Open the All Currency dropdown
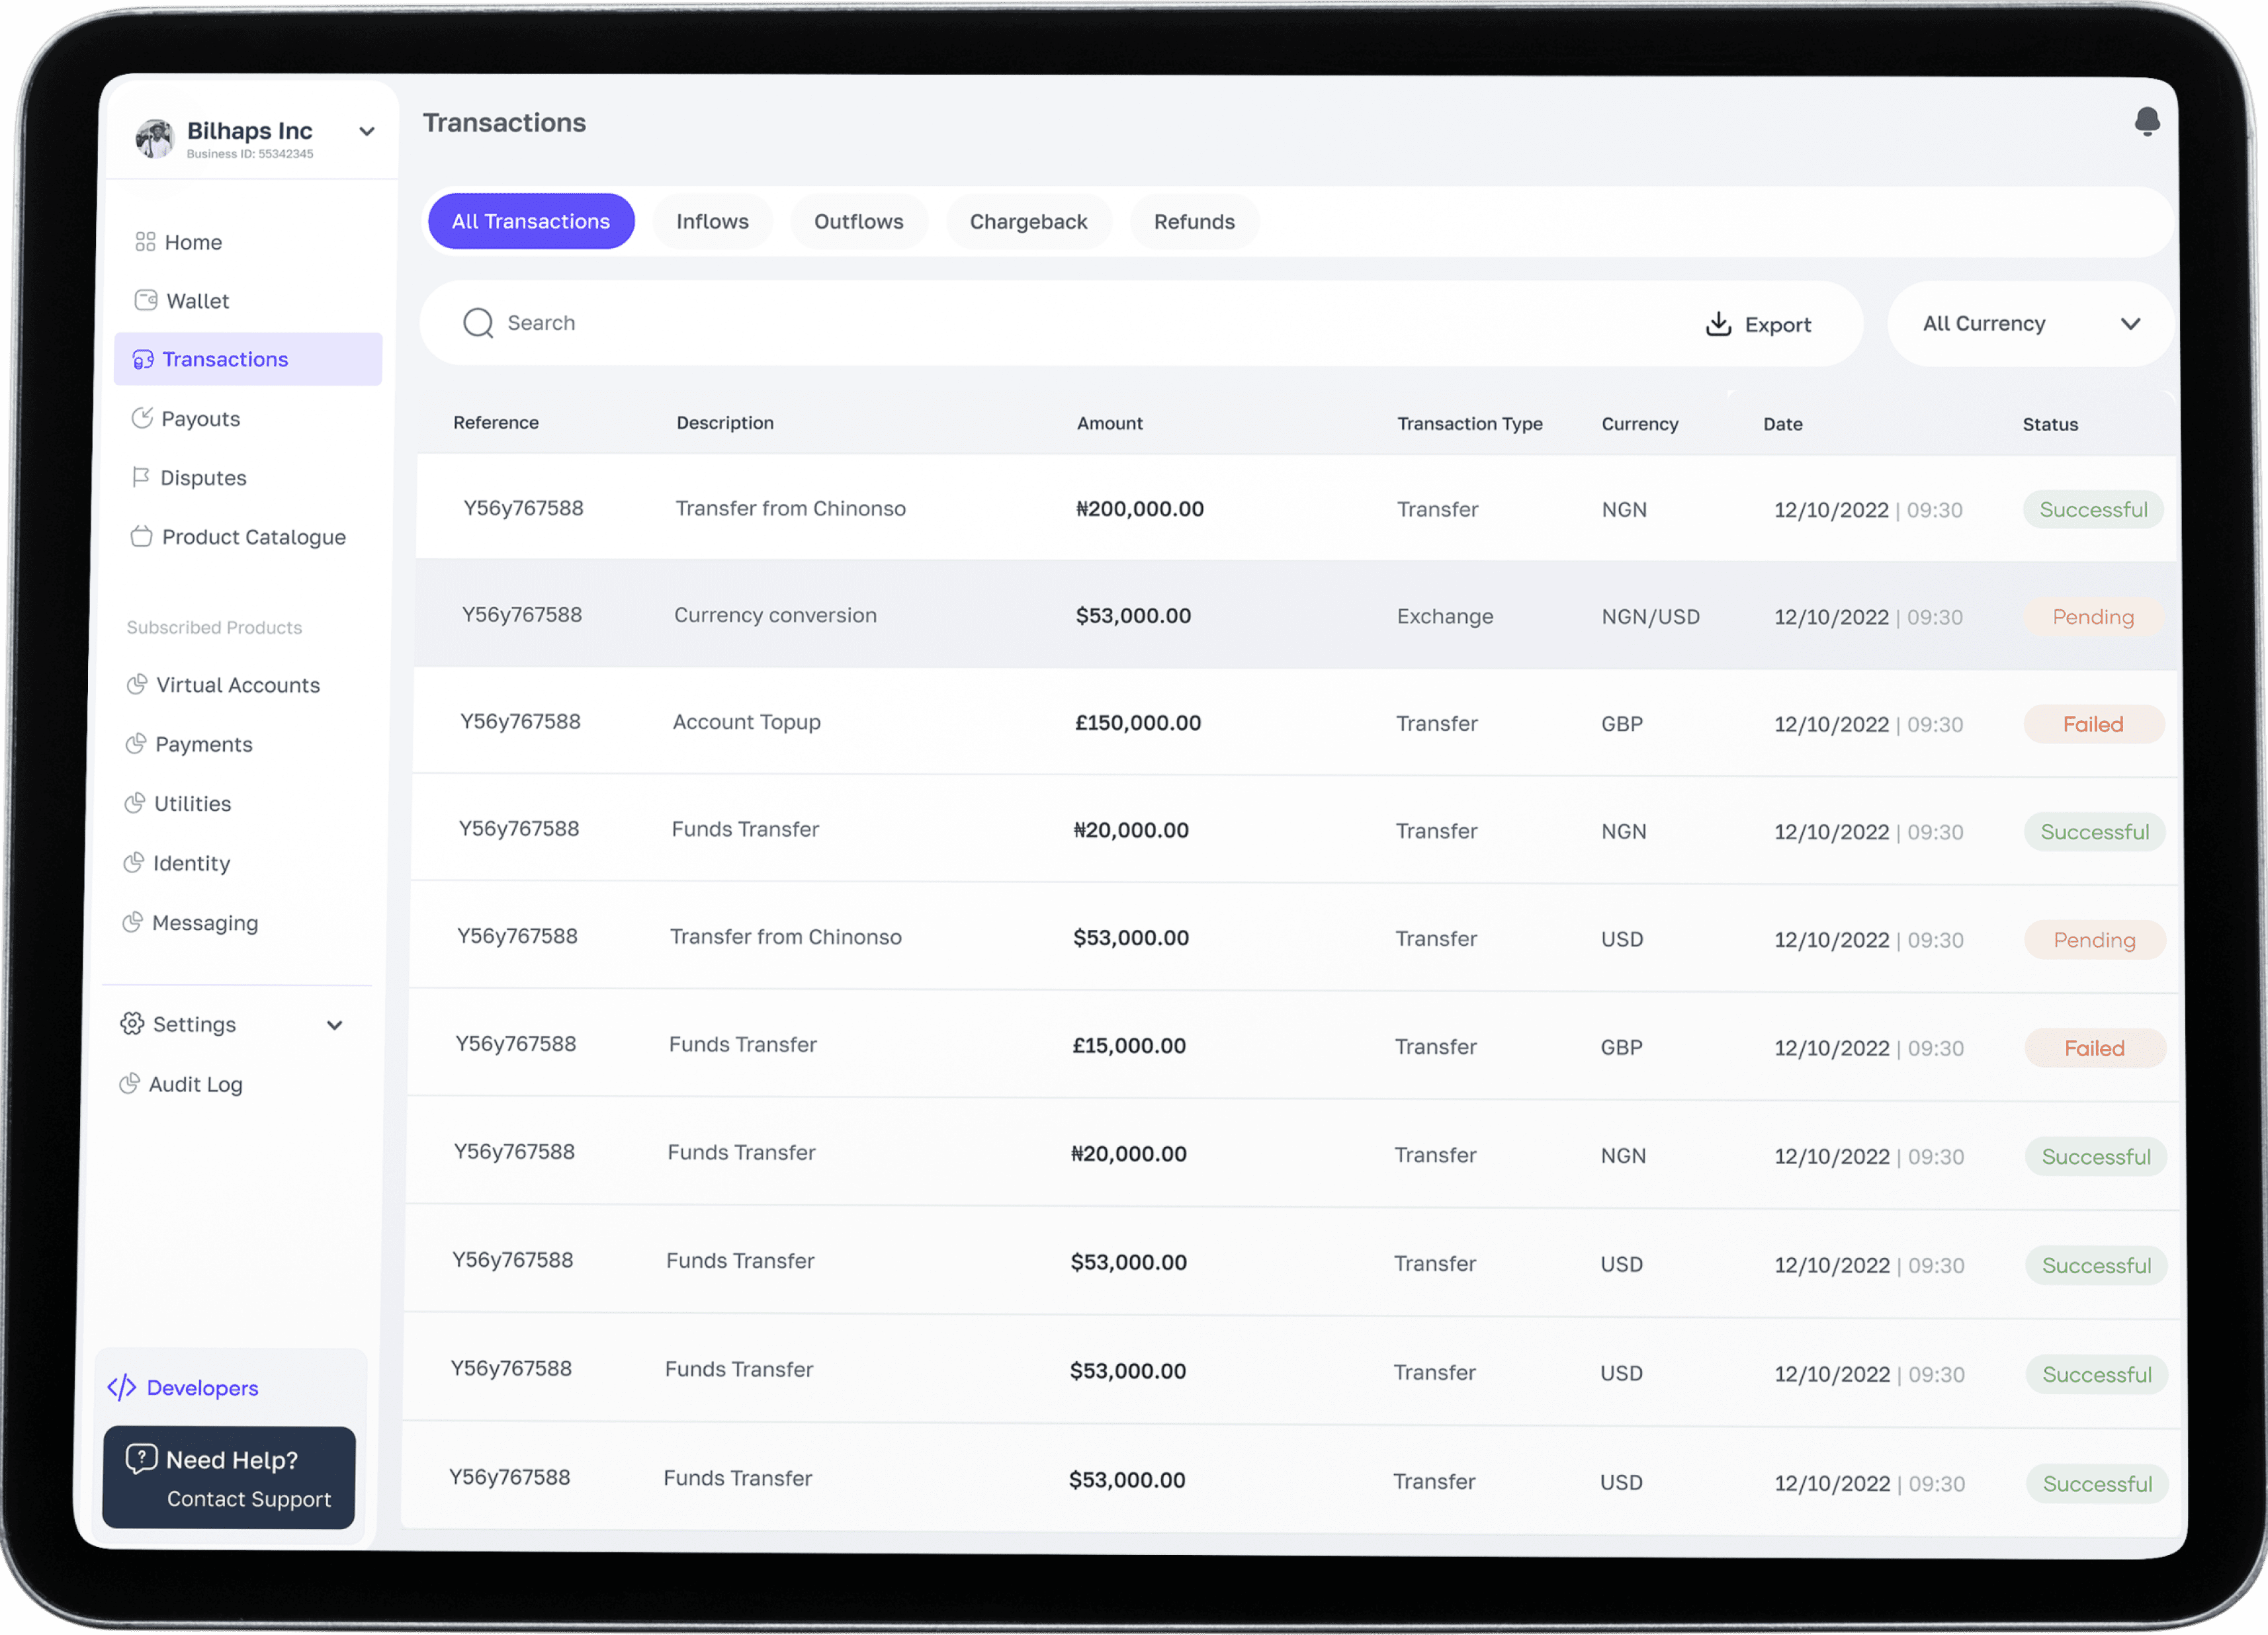 [x=2029, y=324]
